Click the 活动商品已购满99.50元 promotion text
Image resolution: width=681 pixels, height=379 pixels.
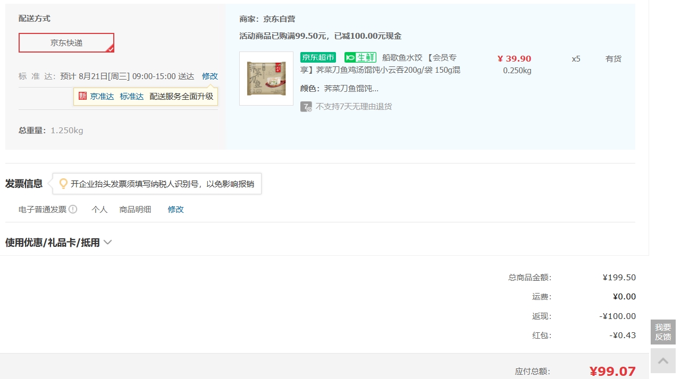tap(321, 36)
